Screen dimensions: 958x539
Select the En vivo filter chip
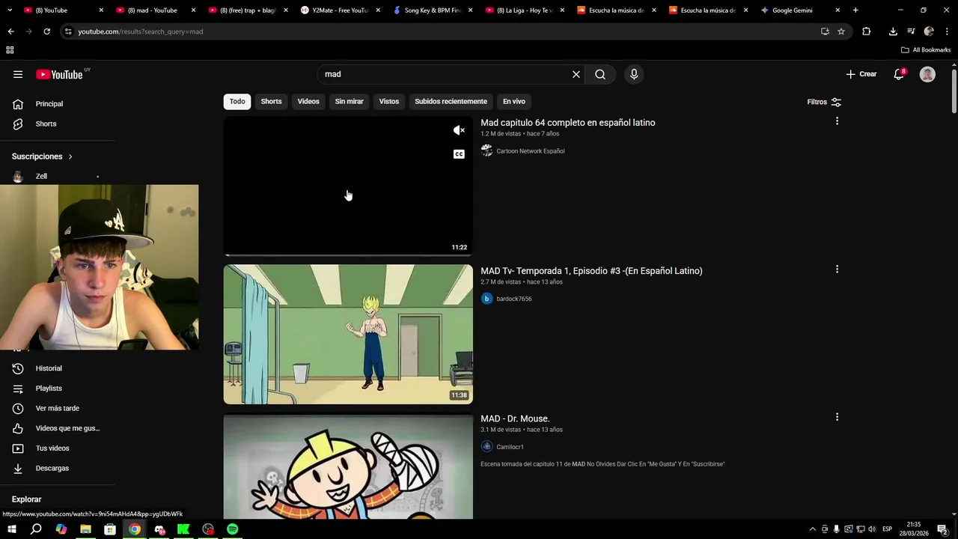[x=513, y=101]
